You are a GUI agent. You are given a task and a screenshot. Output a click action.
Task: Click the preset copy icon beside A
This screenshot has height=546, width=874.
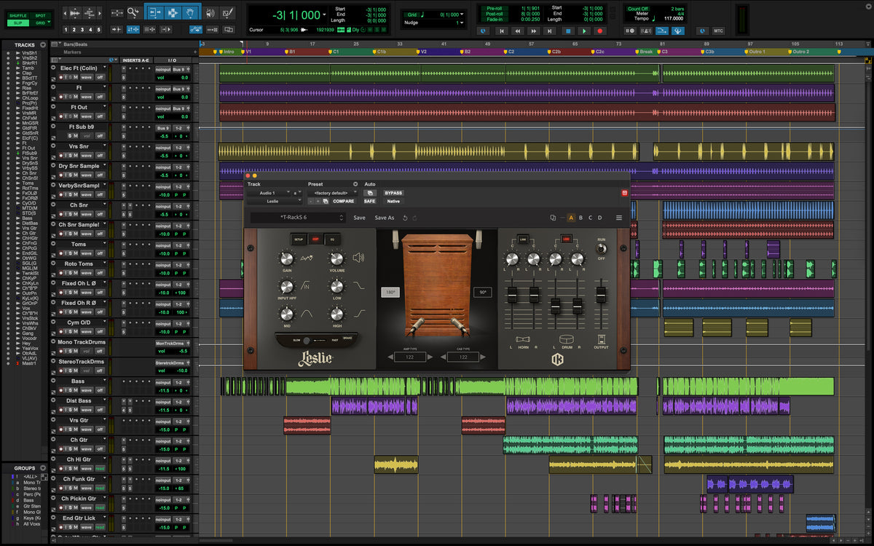tap(554, 218)
